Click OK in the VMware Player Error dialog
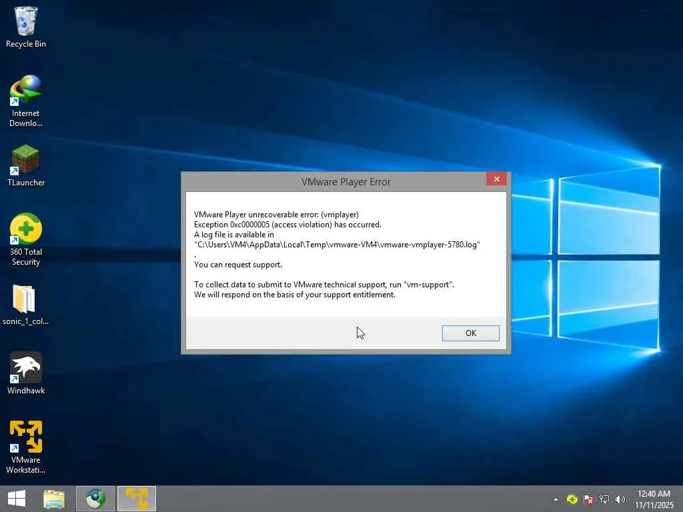Image resolution: width=683 pixels, height=512 pixels. tap(470, 333)
